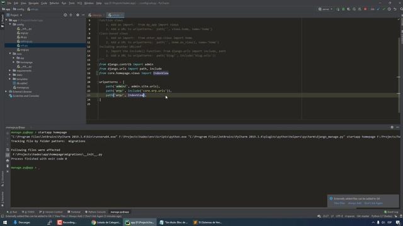Click the Profile run icon
The width and height of the screenshot is (403, 226).
(354, 9)
